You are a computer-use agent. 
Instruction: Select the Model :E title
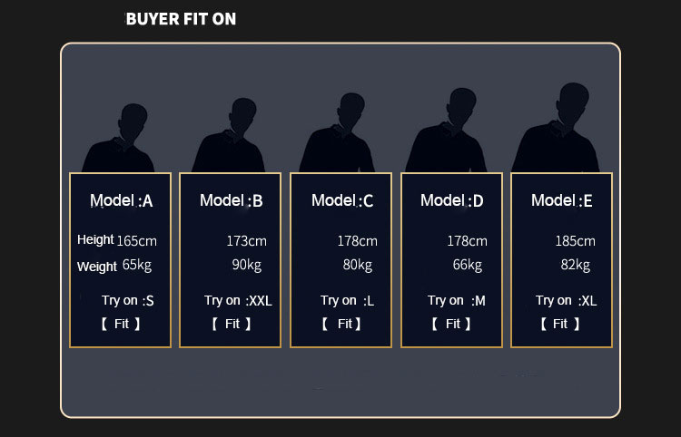coord(561,200)
